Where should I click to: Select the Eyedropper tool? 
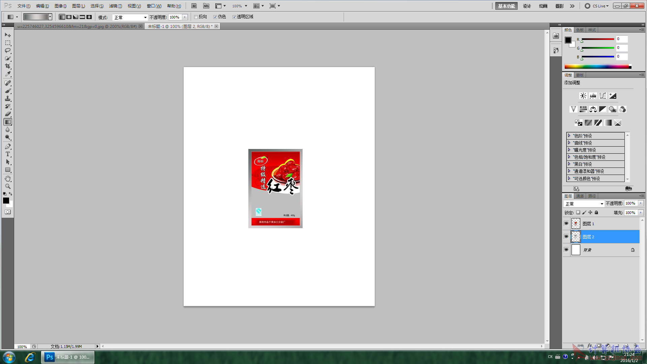(8, 74)
